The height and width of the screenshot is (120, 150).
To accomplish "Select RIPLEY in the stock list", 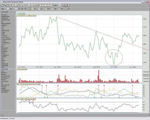I will 3,80.
